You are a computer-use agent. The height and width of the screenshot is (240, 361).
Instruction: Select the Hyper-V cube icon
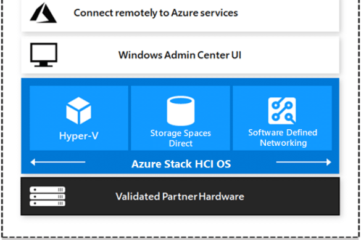(78, 111)
